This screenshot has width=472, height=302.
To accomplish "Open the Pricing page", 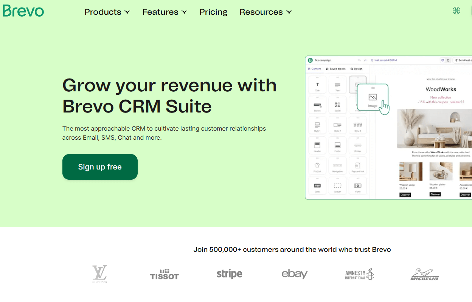I will coord(214,12).
